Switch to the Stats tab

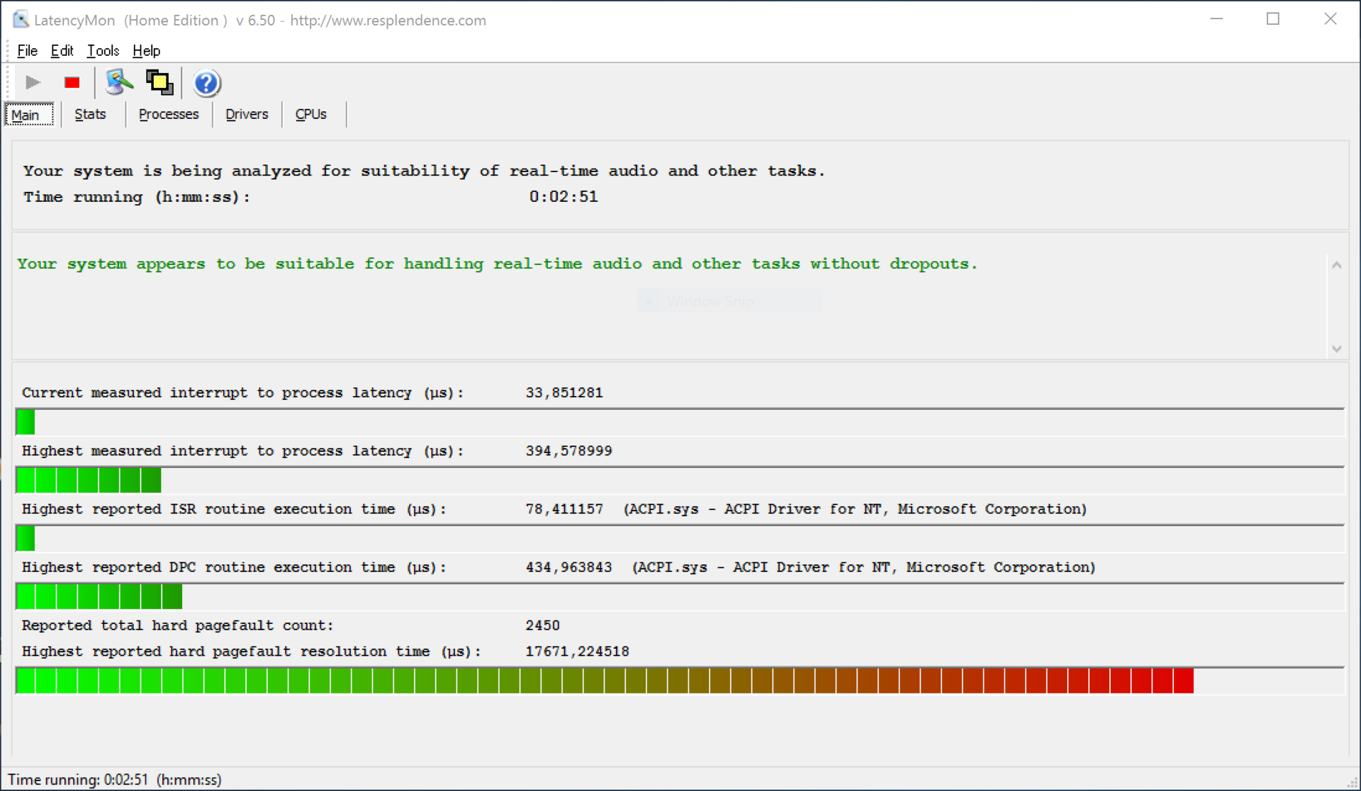coord(90,115)
